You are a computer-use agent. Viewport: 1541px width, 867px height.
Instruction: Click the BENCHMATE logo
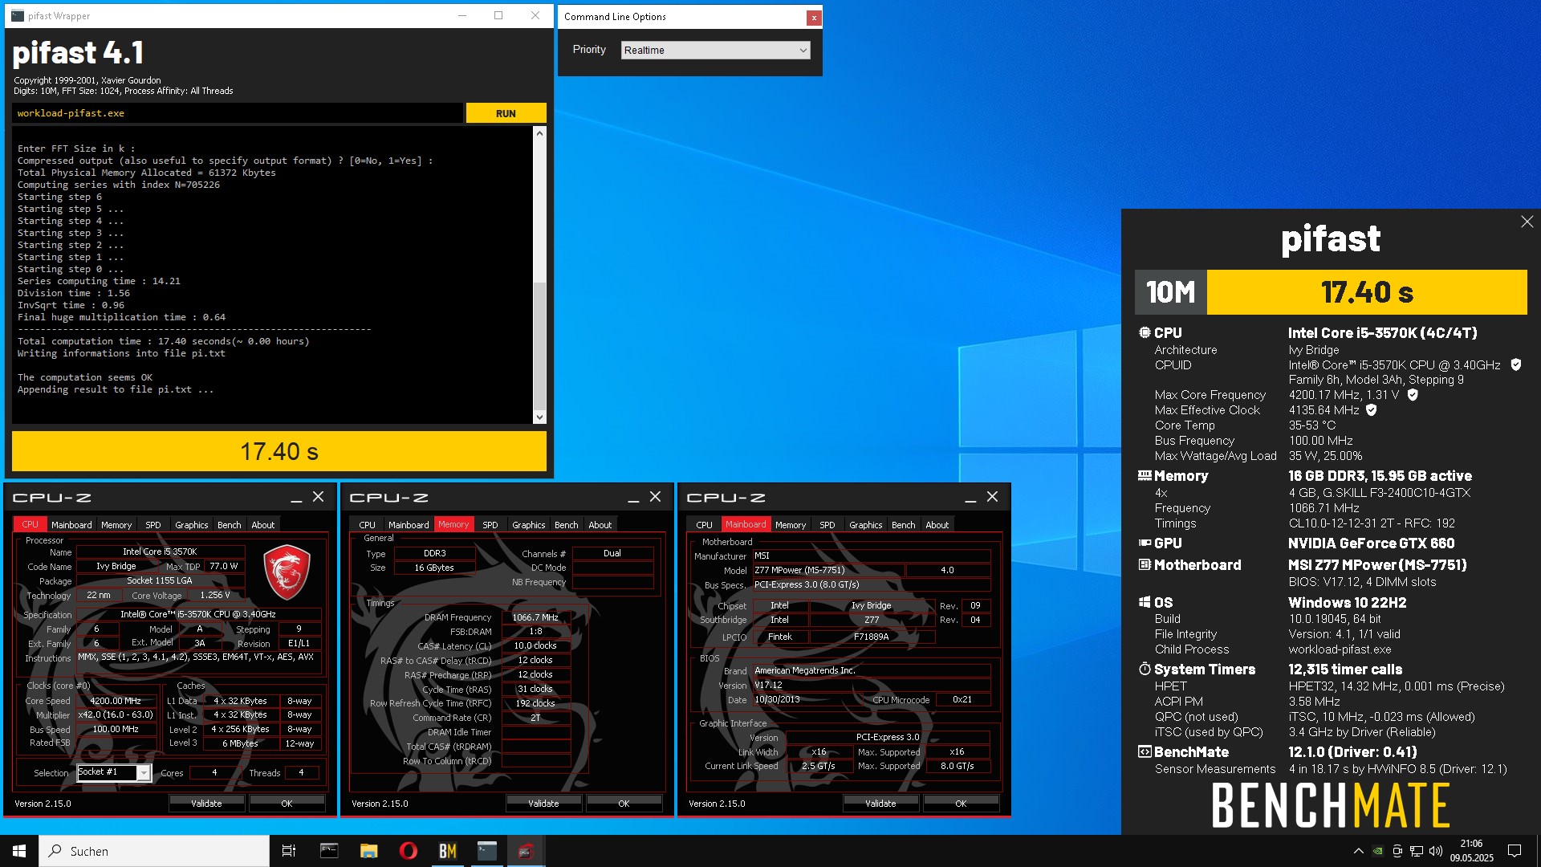coord(1330,805)
